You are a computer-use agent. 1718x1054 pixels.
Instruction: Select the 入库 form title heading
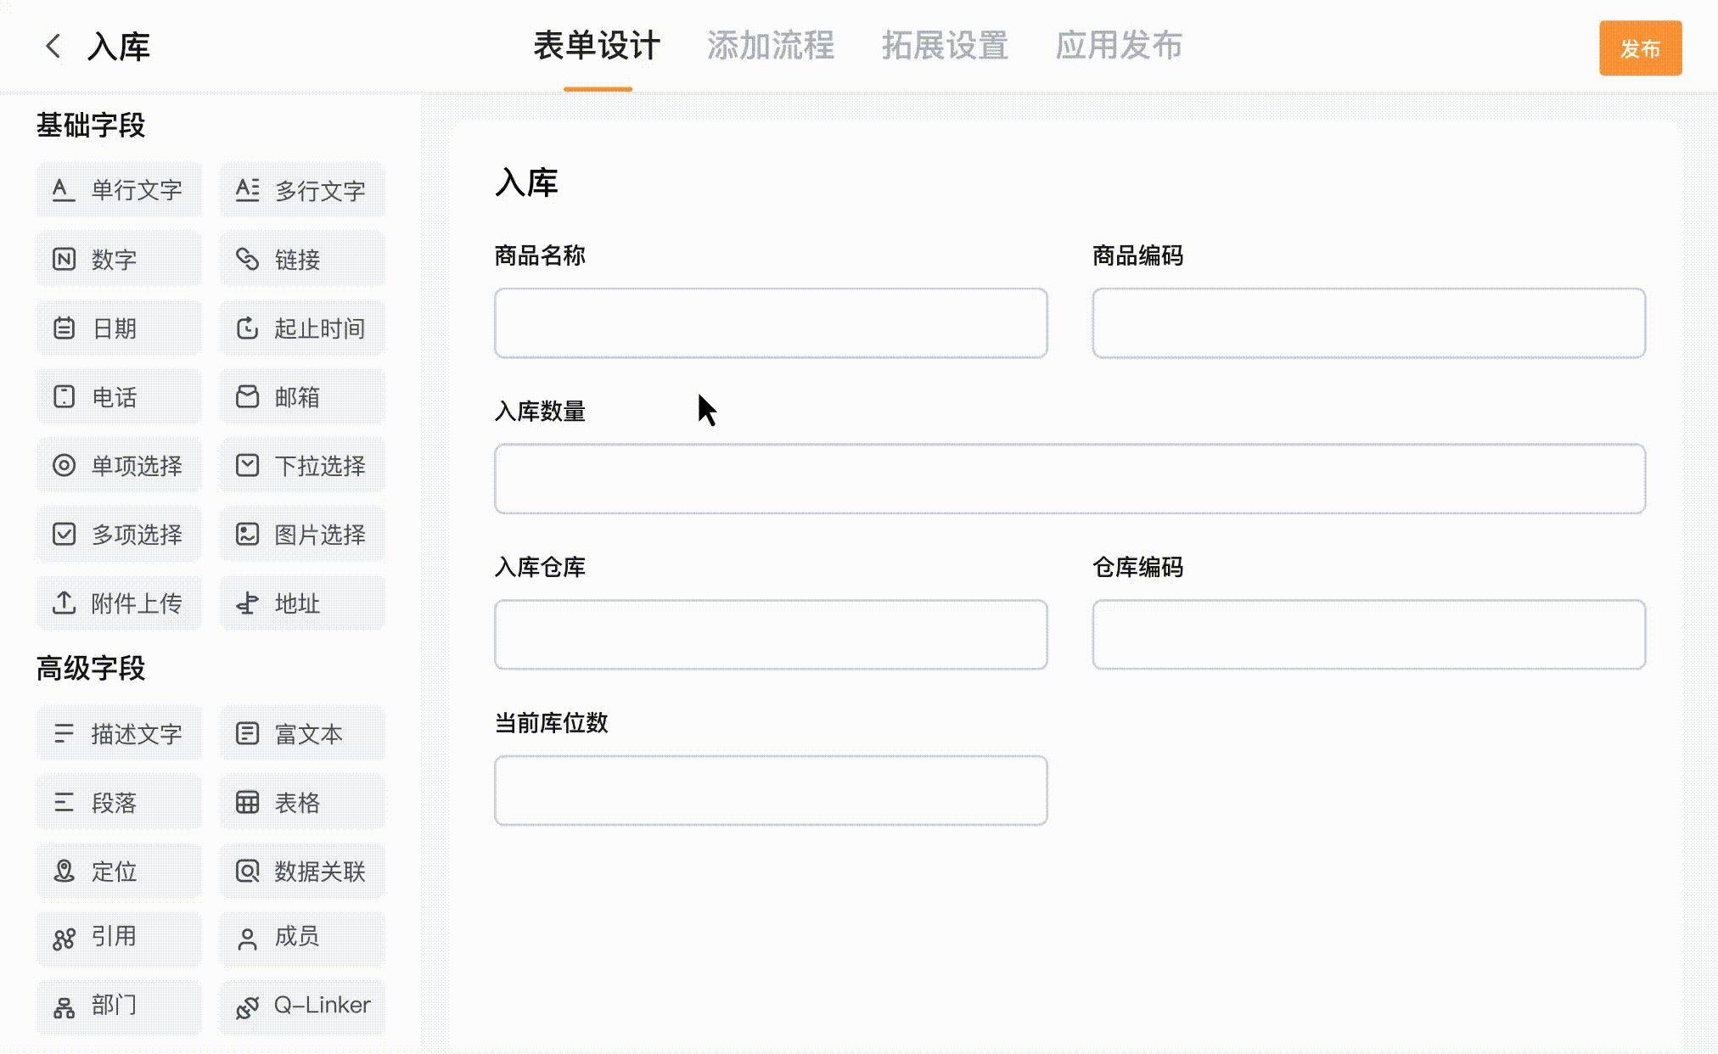click(x=526, y=182)
